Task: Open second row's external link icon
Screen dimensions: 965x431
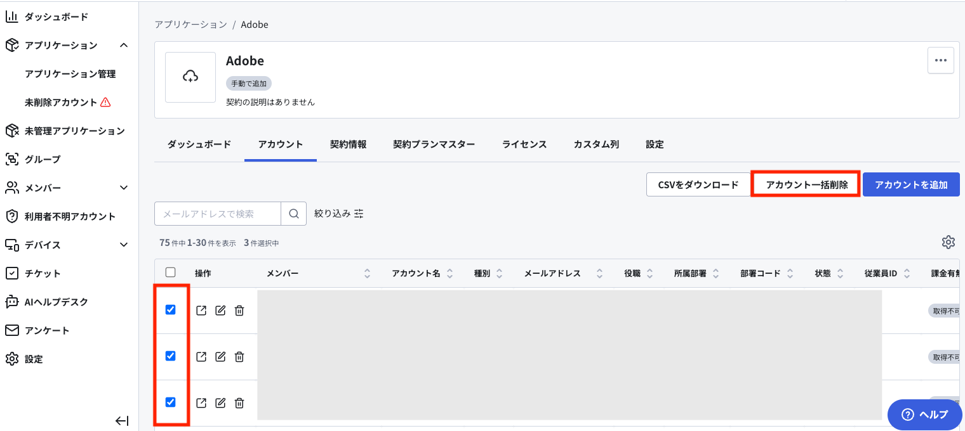Action: 201,357
